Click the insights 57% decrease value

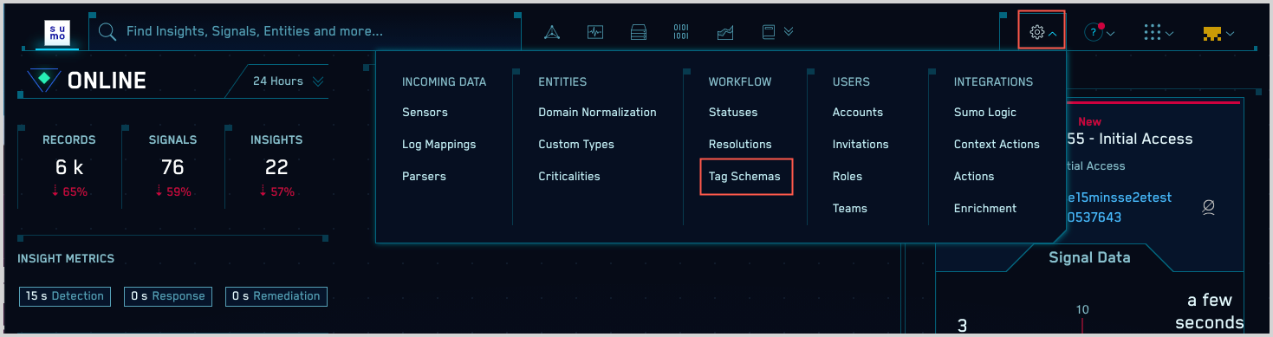click(x=276, y=192)
